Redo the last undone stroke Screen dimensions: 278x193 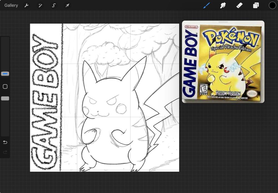pos(5,152)
